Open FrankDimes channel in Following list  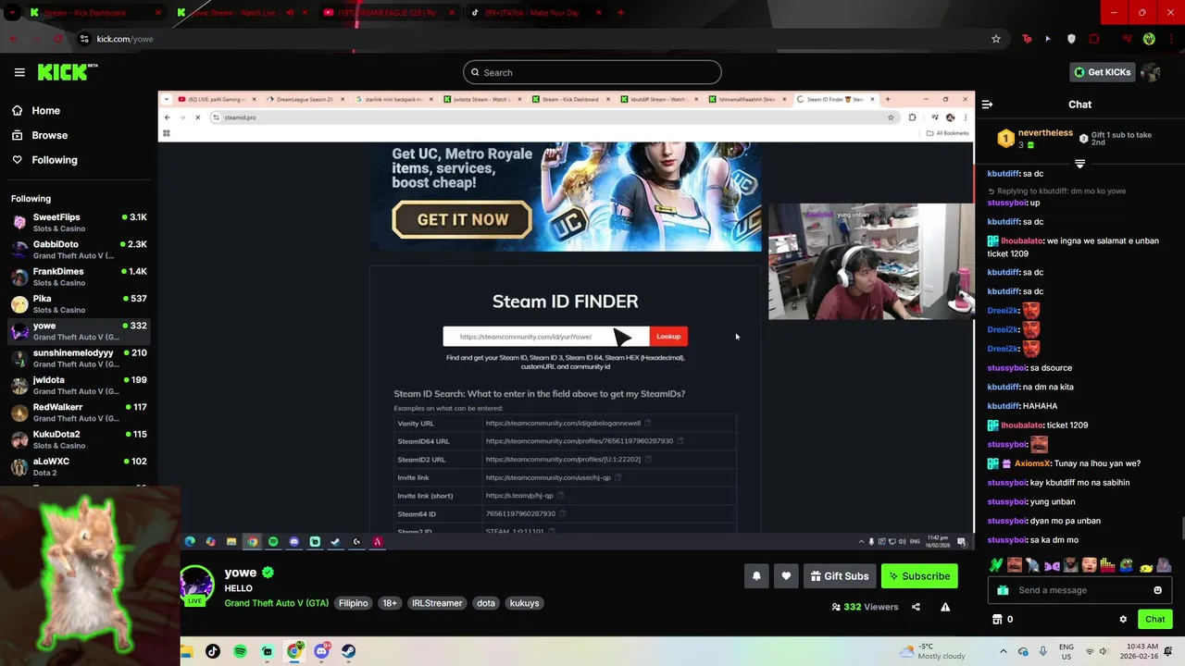79,277
